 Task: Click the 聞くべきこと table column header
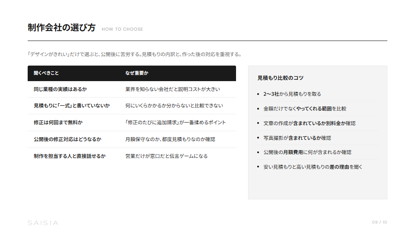(46, 73)
